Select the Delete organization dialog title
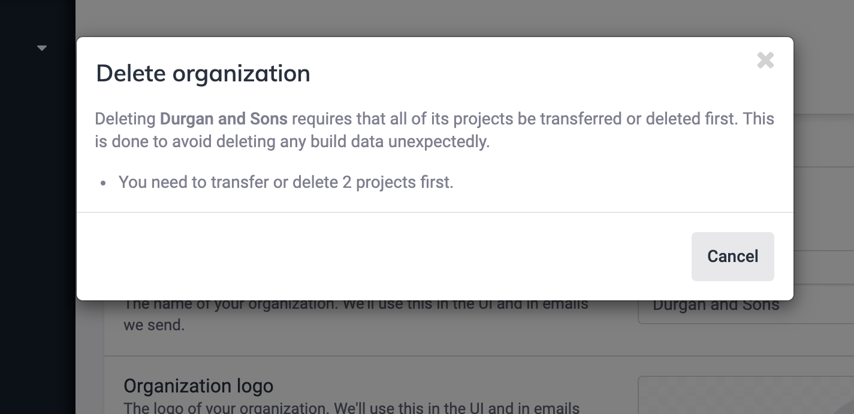This screenshot has height=414, width=854. (x=203, y=73)
